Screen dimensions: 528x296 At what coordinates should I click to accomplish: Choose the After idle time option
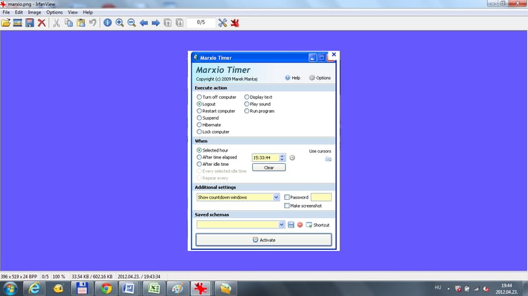click(x=199, y=164)
